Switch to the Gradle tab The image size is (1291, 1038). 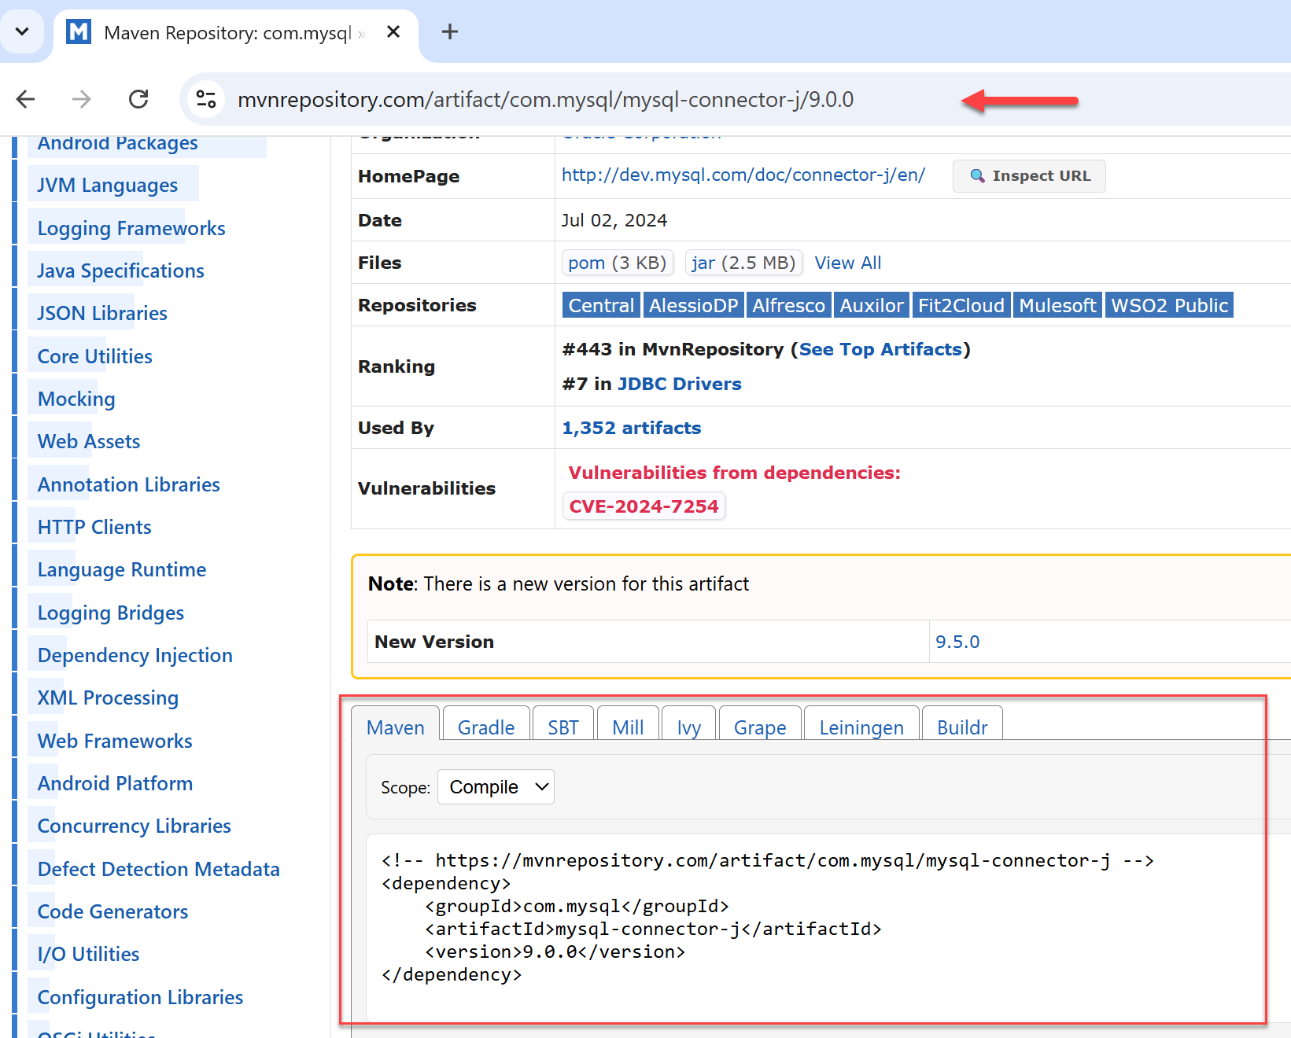click(485, 727)
